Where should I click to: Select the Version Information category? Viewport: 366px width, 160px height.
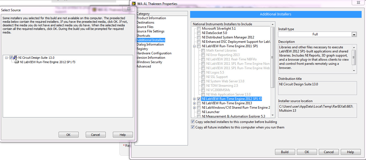(x=151, y=58)
